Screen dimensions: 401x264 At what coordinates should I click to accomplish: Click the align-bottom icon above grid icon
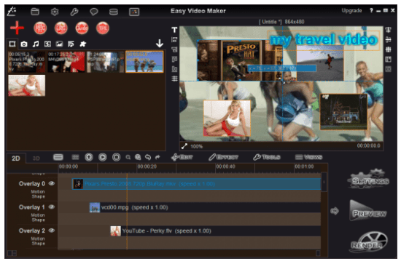[174, 69]
